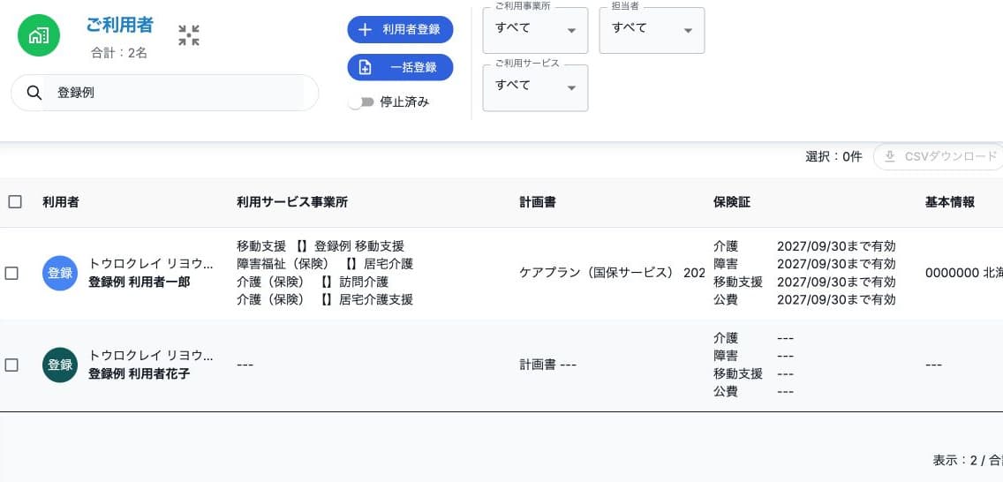Image resolution: width=1003 pixels, height=482 pixels.
Task: Click 介護（保険）【】居宅介護支援 service line
Action: (325, 299)
